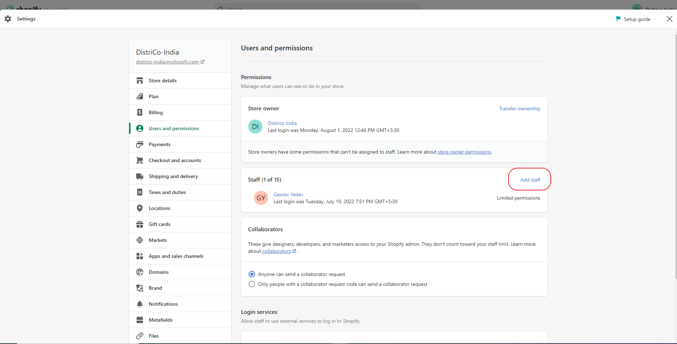The height and width of the screenshot is (344, 677).
Task: Click the Notifications bell icon
Action: (140, 304)
